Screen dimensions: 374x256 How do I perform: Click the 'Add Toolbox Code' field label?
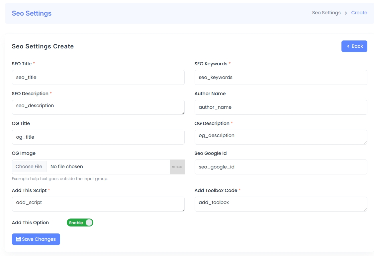tap(216, 191)
